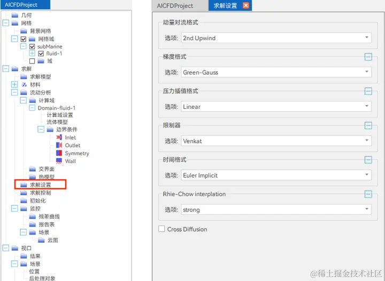Click the 流动分析 folder icon

(x=24, y=92)
